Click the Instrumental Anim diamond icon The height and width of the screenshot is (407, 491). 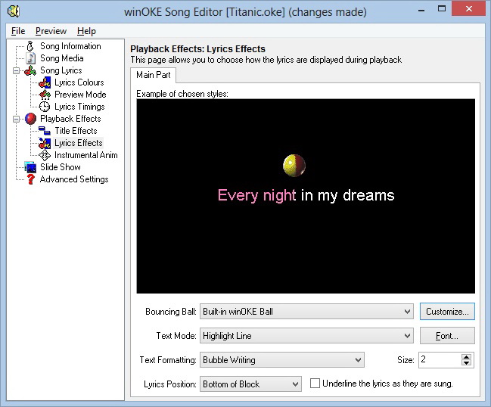pyautogui.click(x=45, y=155)
